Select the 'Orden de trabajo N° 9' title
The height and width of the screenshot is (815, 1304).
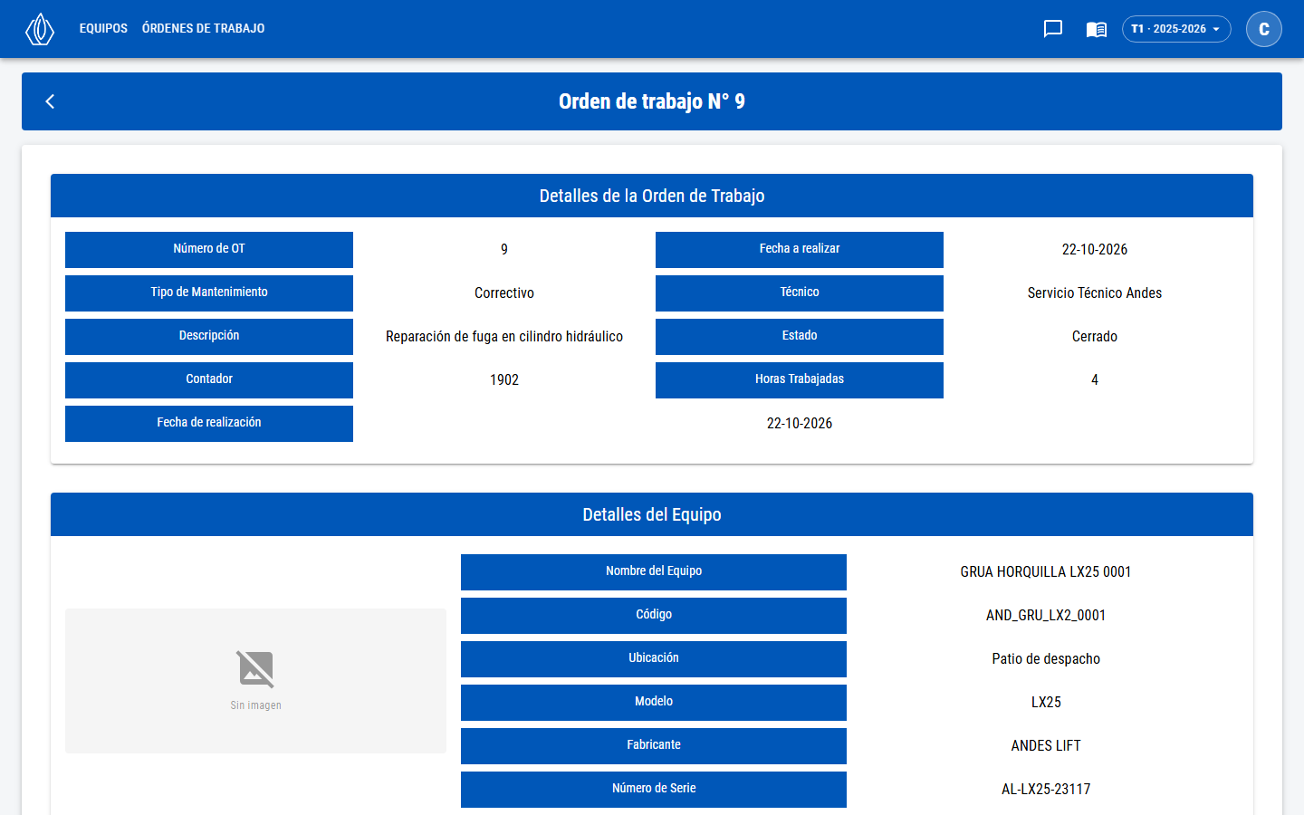(x=652, y=101)
